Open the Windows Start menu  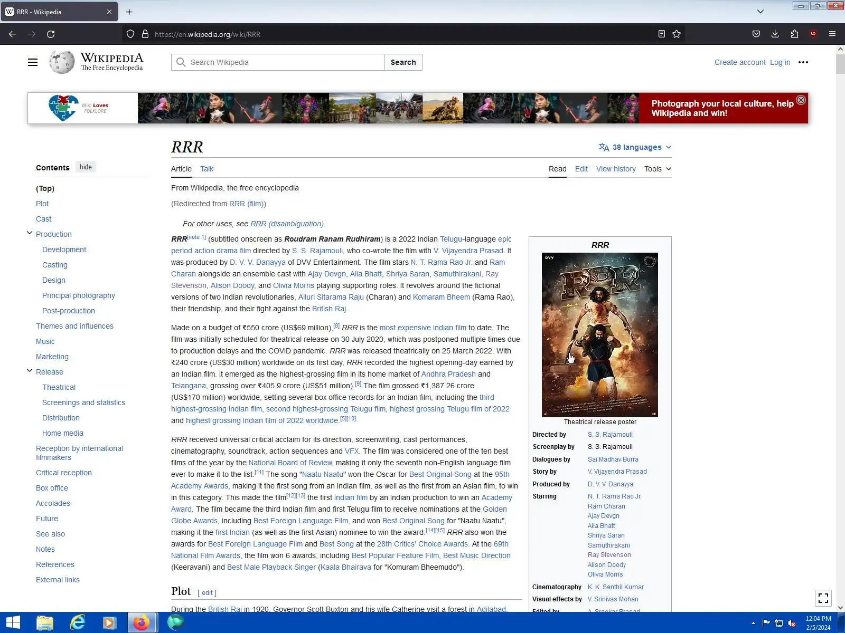click(13, 622)
